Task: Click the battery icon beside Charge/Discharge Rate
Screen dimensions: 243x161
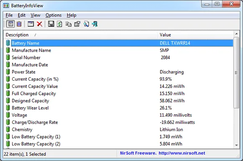Action: (x=8, y=122)
